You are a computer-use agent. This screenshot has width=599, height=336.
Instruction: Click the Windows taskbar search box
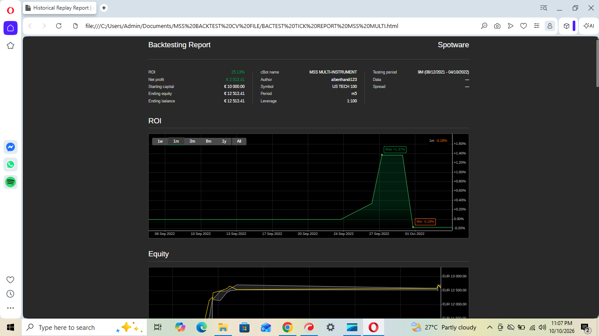click(x=83, y=327)
